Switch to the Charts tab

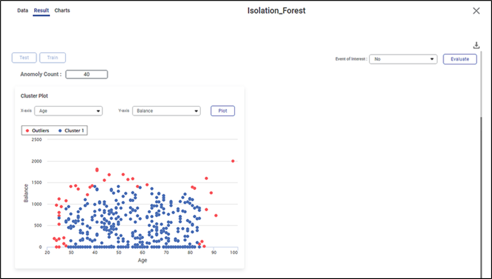tap(62, 10)
